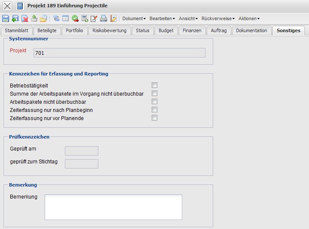Expand the Bearbeiten dropdown menu

tap(162, 18)
